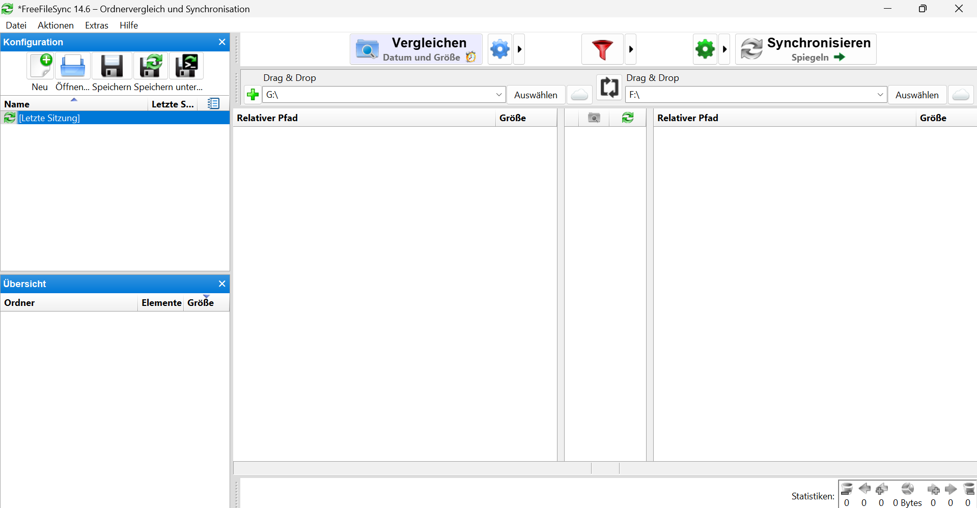Screen dimensions: 977x508
Task: Click the green sync arrows column header icon
Action: click(x=628, y=118)
